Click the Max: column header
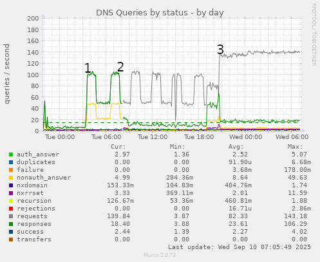The image size is (320, 262). click(x=295, y=147)
